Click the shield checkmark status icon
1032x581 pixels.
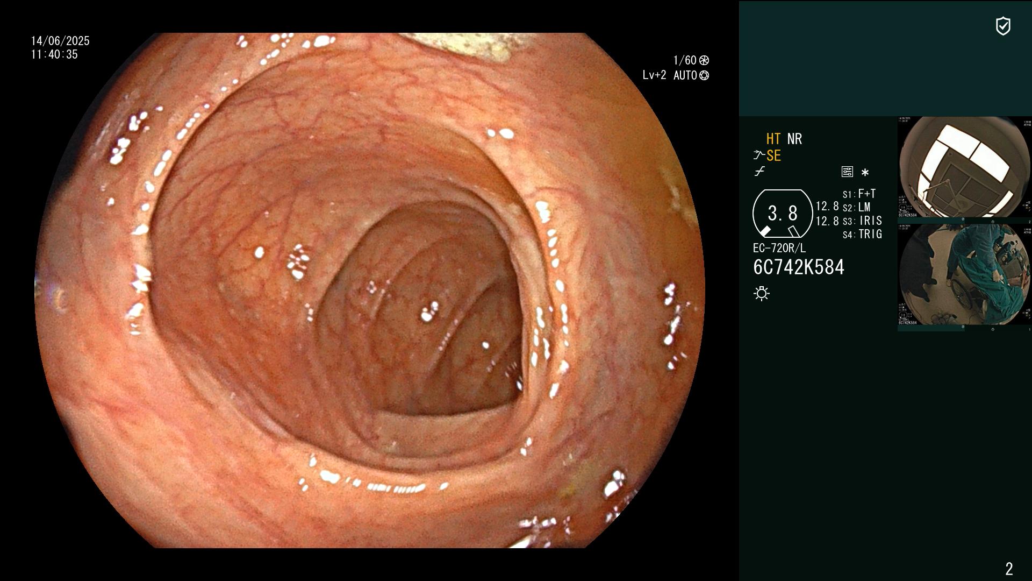1003,26
